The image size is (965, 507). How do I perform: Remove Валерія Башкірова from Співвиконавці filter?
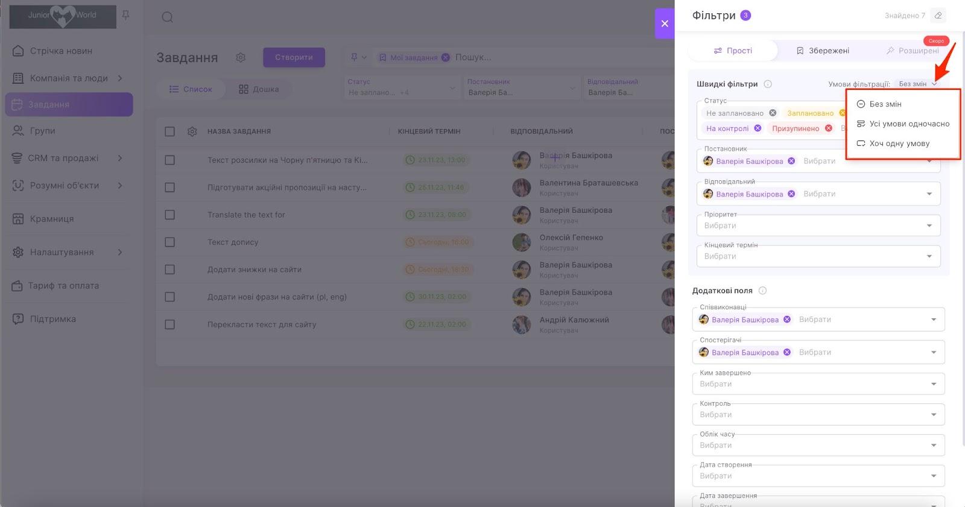click(787, 320)
